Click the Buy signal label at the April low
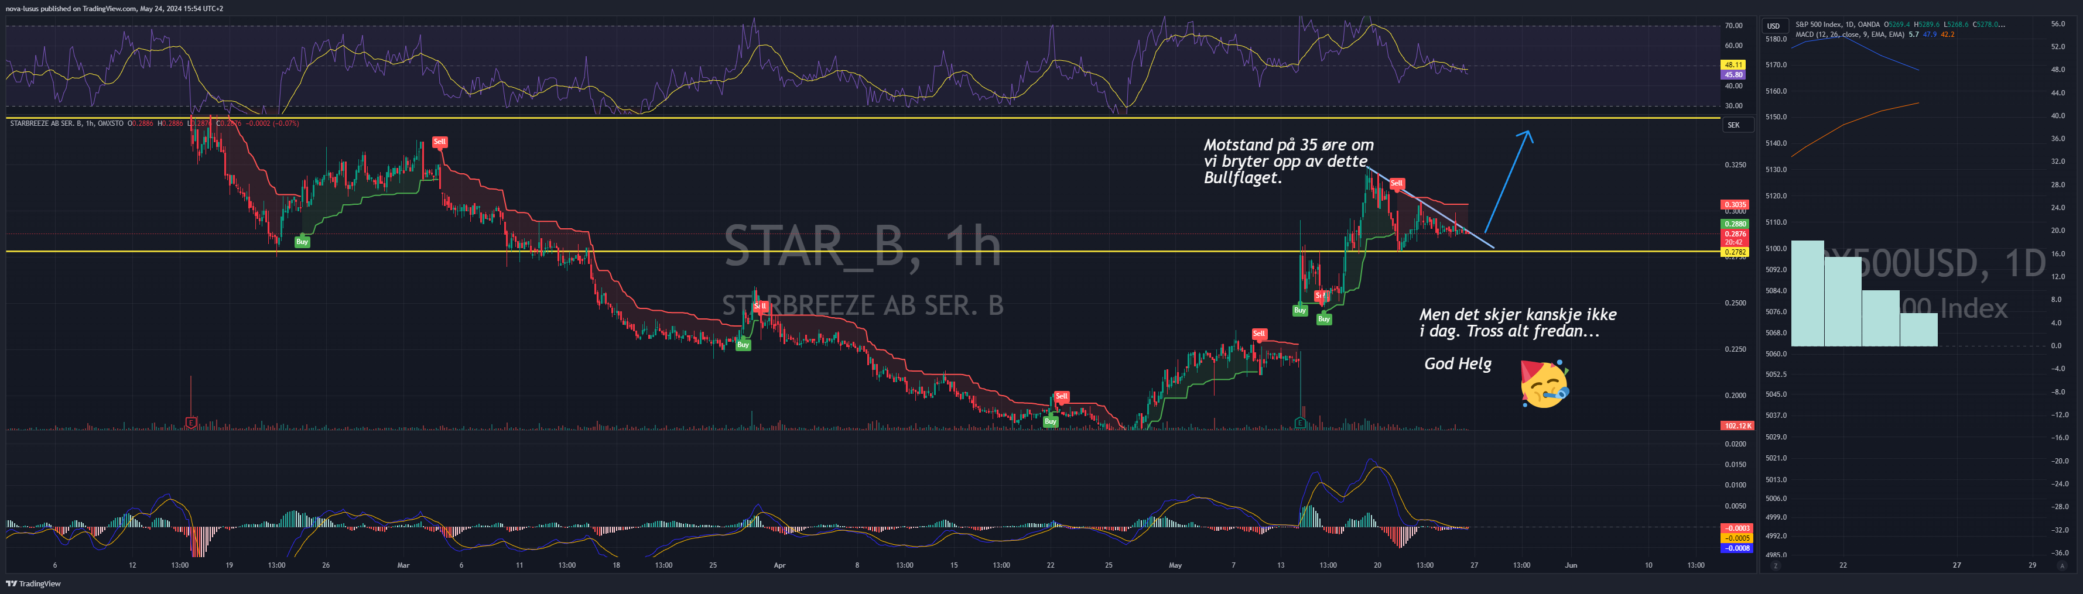The image size is (2083, 594). tap(1051, 421)
